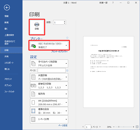The width and height of the screenshot is (140, 130).
Task: Click the printer icon 印刷 button
Action: pos(37,27)
